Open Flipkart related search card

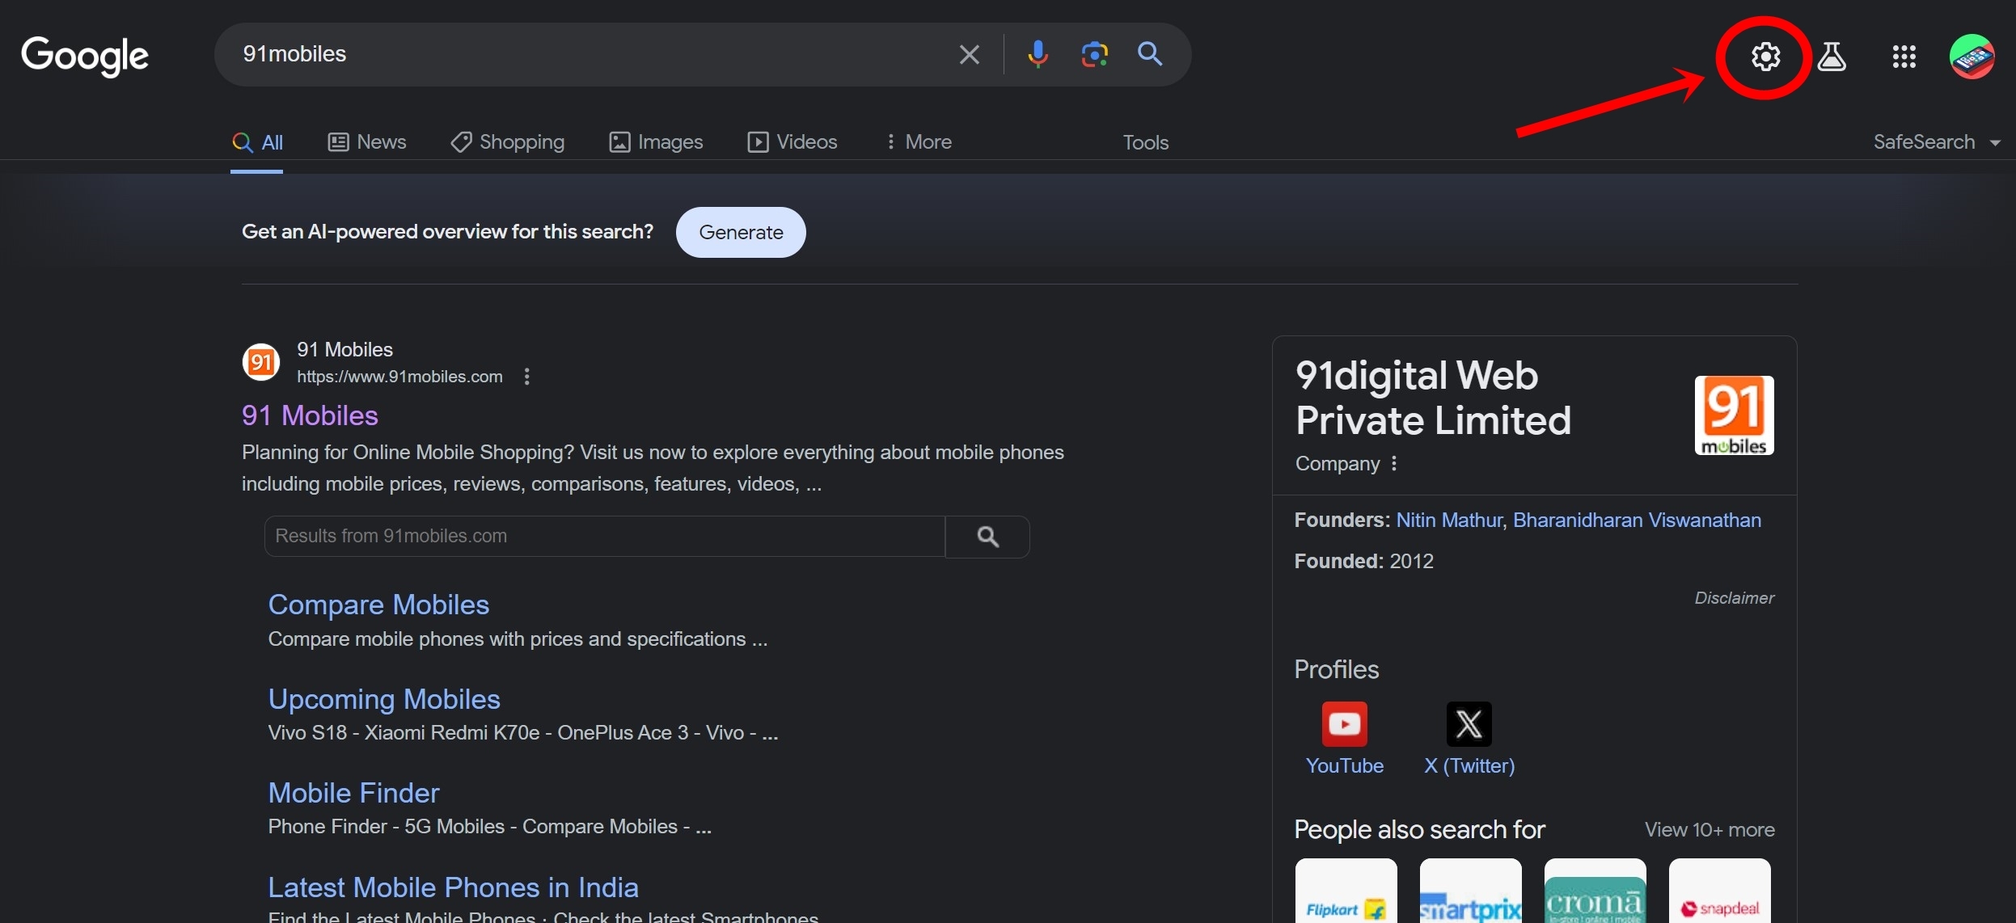click(x=1346, y=891)
